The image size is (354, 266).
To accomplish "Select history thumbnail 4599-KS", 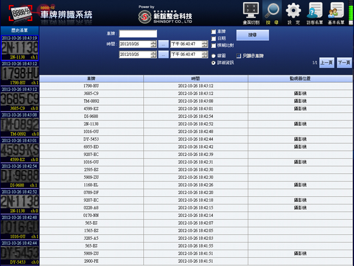I will tap(20, 150).
